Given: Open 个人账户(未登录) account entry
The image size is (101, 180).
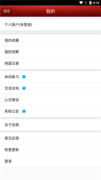Looking at the screenshot, I should coord(50,24).
